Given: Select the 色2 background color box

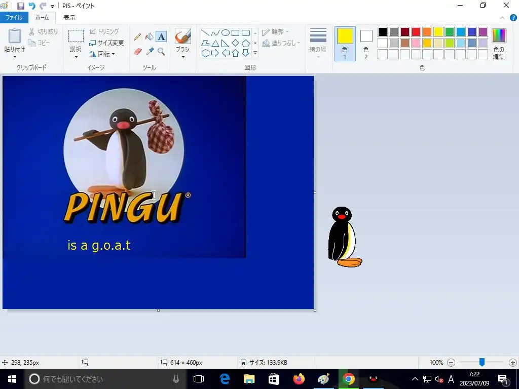Looking at the screenshot, I should [x=366, y=44].
